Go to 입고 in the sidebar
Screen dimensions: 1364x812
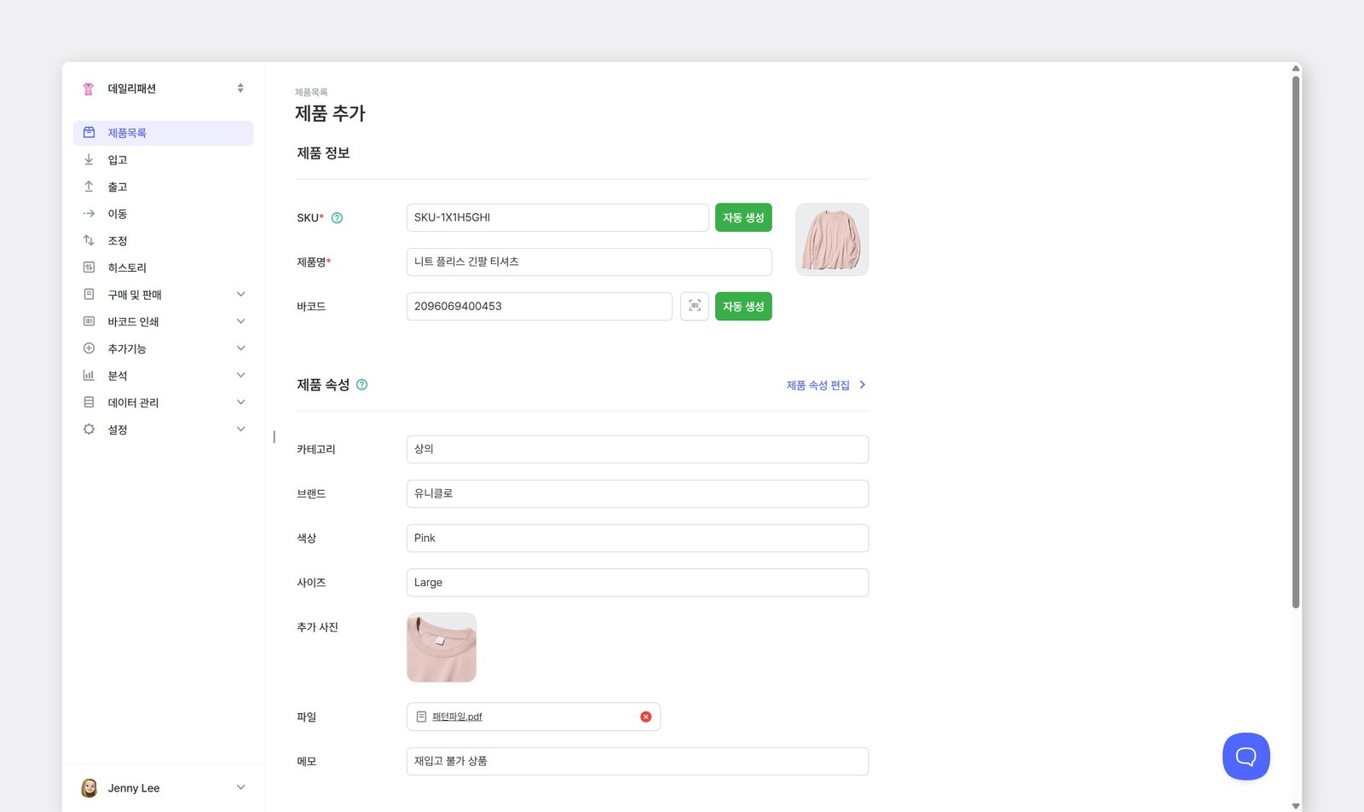click(x=164, y=159)
